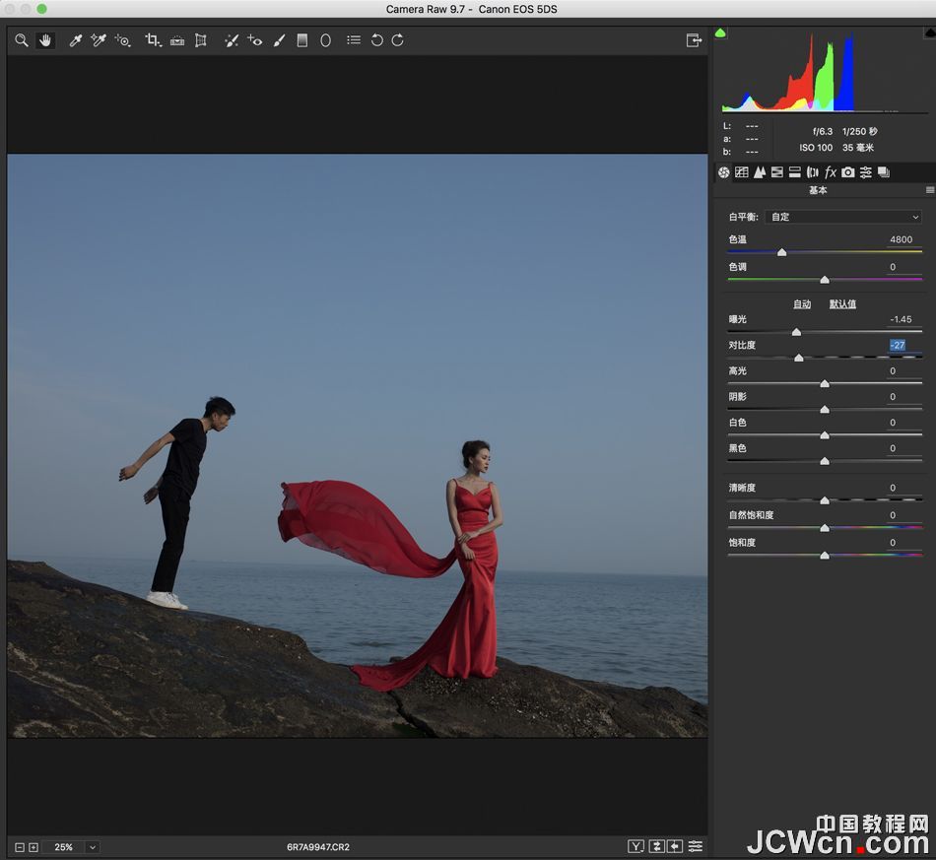This screenshot has width=936, height=860.
Task: Click the 白色 whites slider handle
Action: point(825,435)
